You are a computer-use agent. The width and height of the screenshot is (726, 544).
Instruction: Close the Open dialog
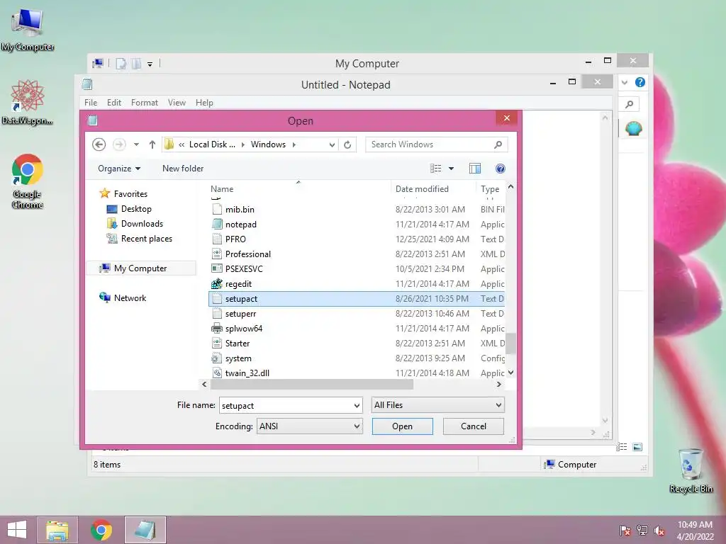tap(506, 118)
